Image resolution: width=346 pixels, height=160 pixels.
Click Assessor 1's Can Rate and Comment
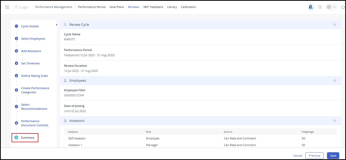pyautogui.click(x=240, y=145)
